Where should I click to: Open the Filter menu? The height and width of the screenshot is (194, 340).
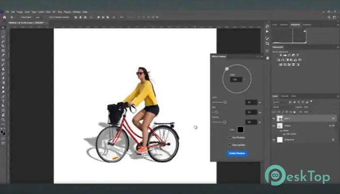pos(48,12)
